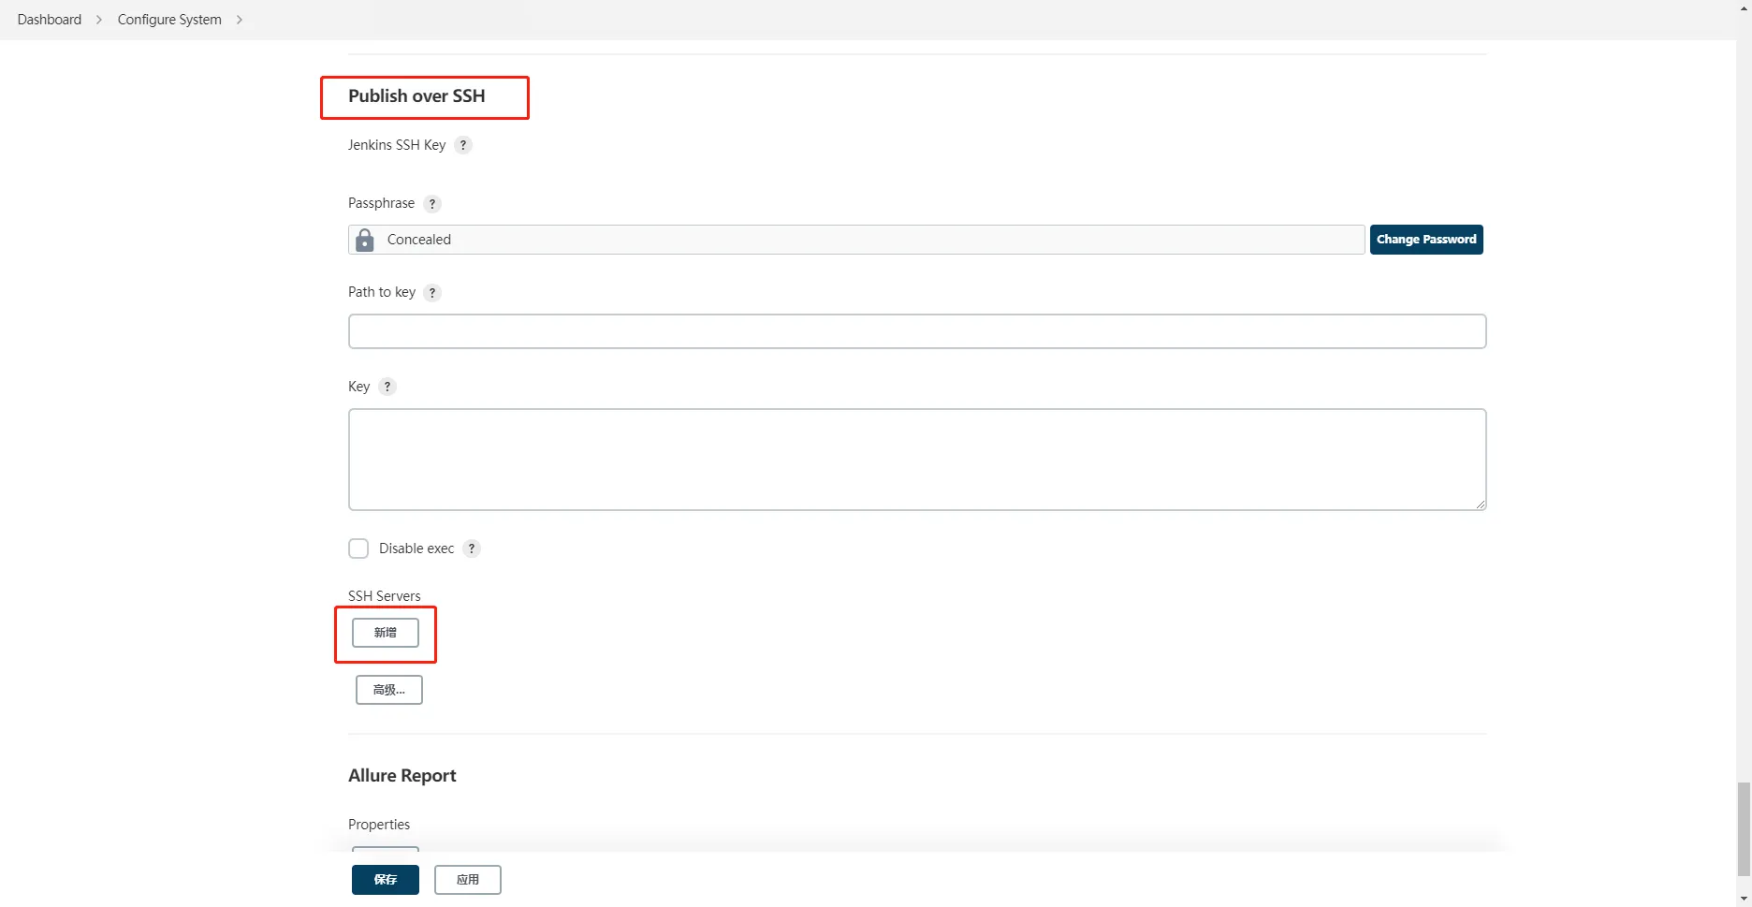Save configuration with 保存 button

[385, 880]
